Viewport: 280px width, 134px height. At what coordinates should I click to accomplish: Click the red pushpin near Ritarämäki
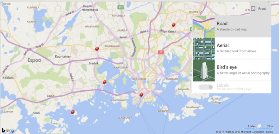point(97,49)
